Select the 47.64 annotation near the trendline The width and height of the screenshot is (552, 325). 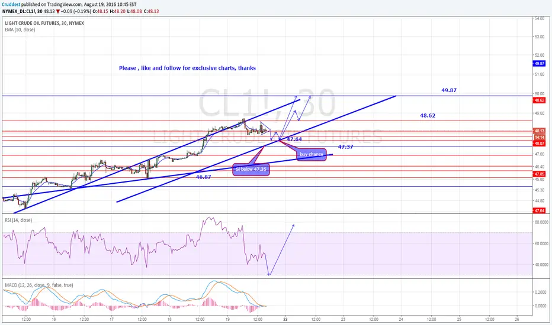coord(294,139)
